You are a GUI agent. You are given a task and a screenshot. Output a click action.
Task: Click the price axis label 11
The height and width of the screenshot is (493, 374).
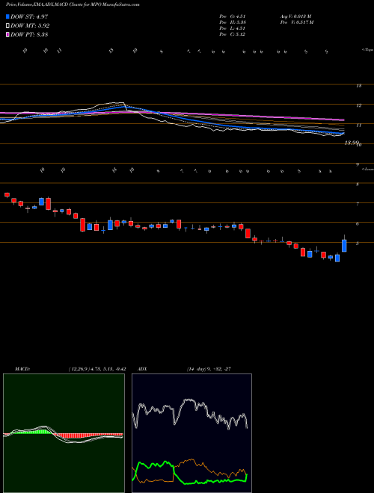click(x=358, y=125)
